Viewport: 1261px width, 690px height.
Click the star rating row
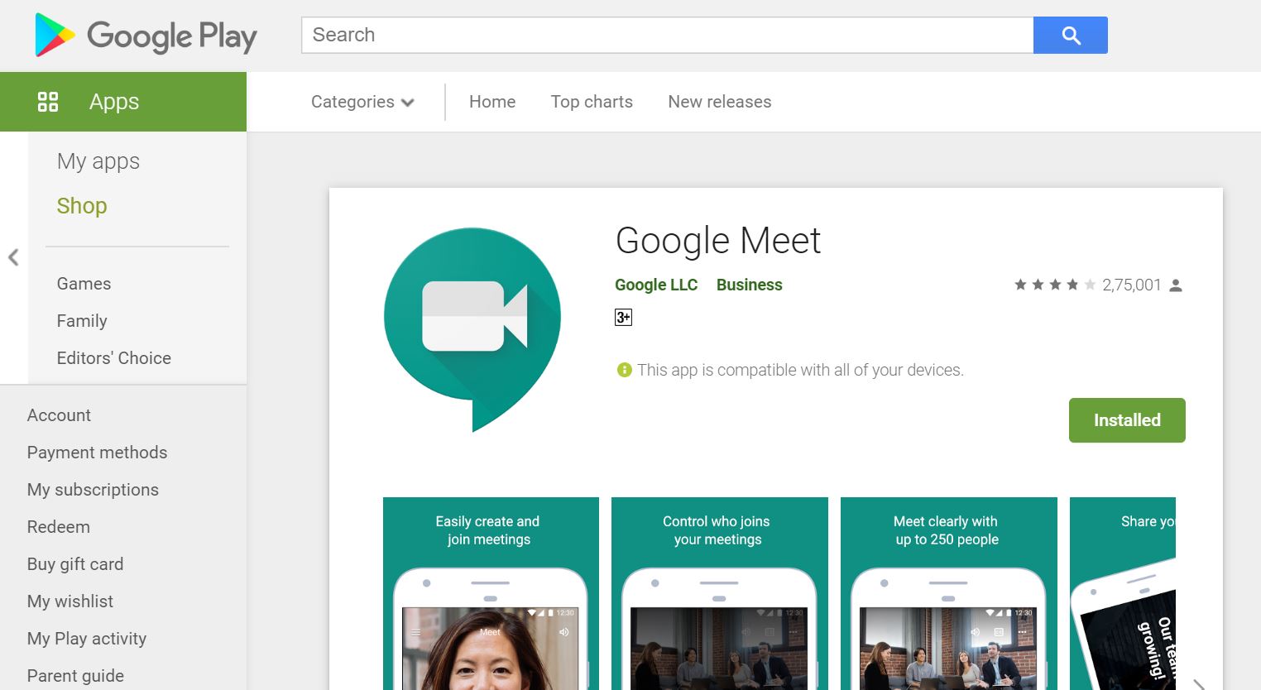pyautogui.click(x=1055, y=285)
